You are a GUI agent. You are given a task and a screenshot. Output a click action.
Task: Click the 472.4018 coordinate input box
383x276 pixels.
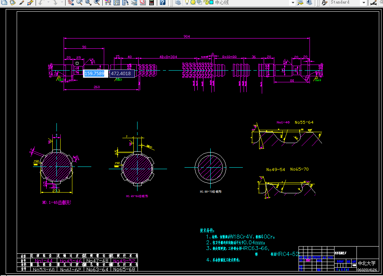(x=122, y=74)
